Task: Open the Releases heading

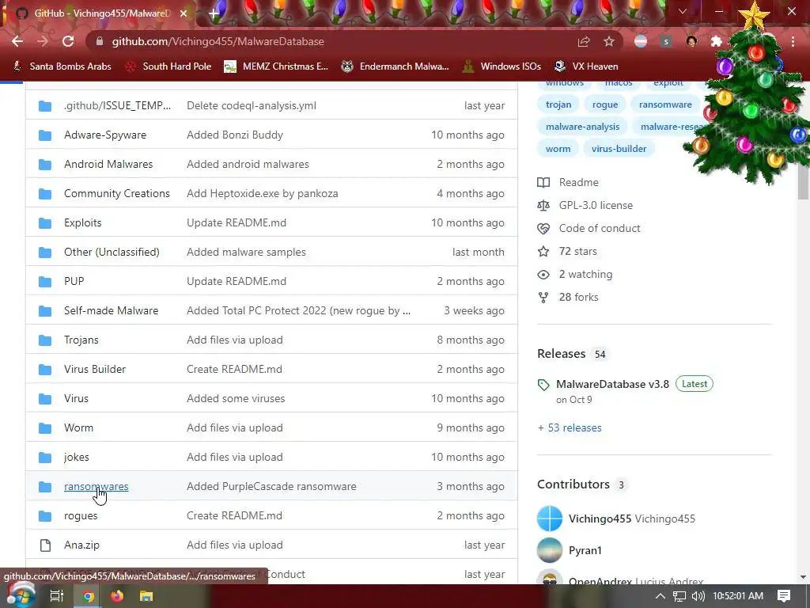Action: [561, 354]
